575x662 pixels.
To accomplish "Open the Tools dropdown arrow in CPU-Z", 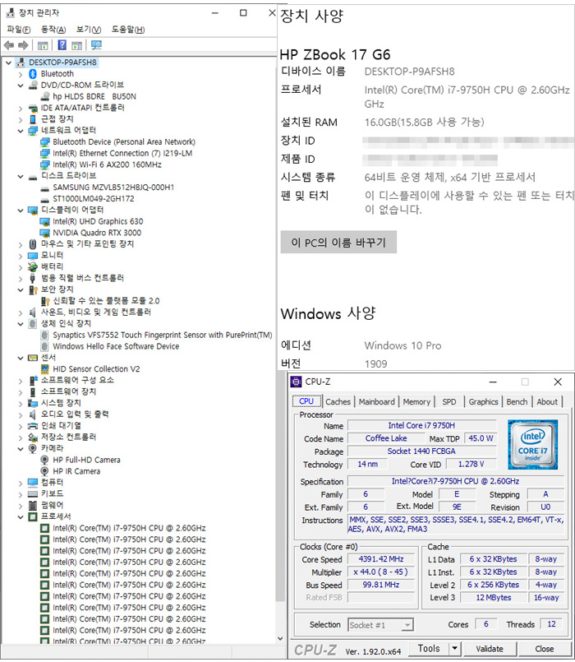I will pyautogui.click(x=454, y=648).
